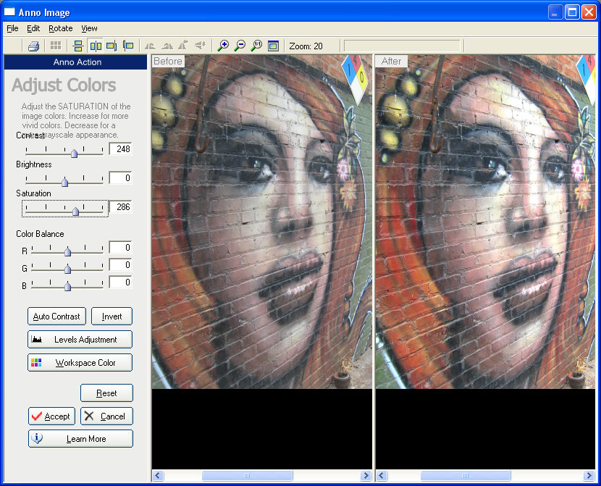
Task: Click the Blue color balance slider
Action: [x=67, y=286]
